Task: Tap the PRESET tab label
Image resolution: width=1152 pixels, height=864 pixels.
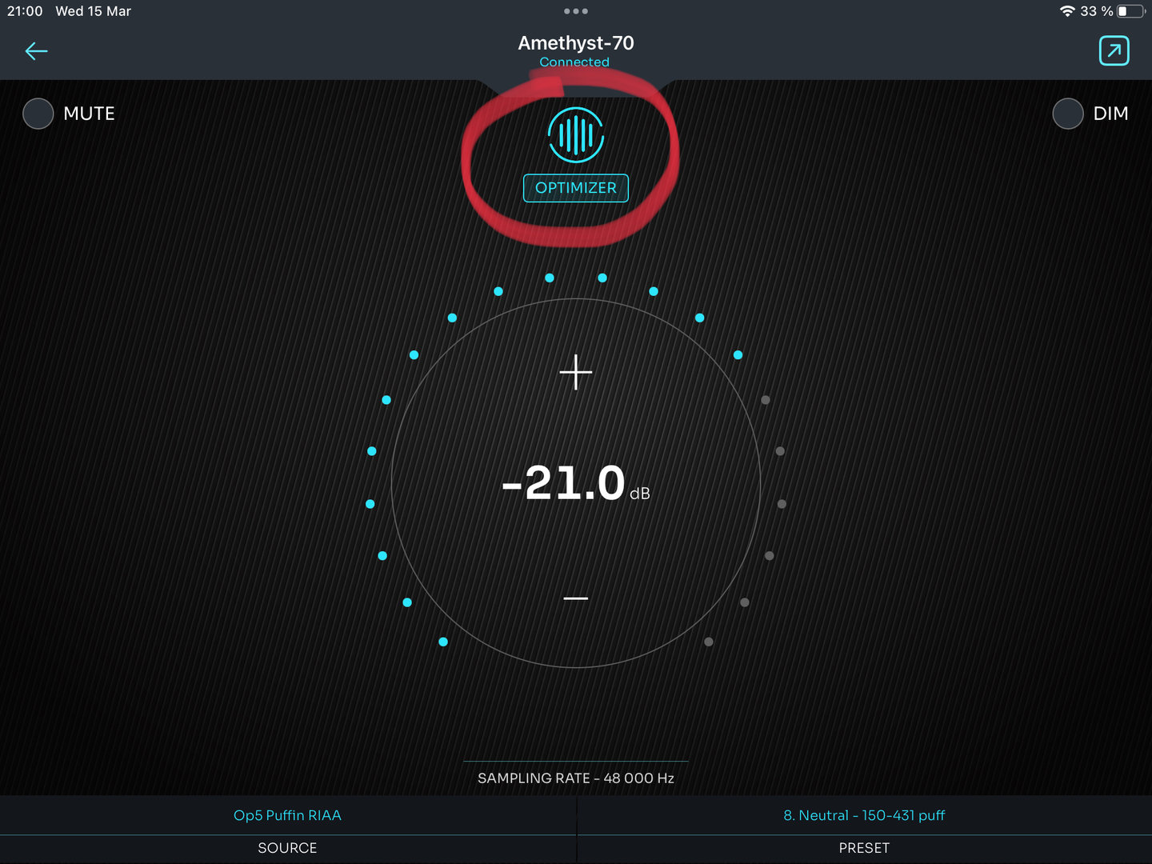Action: 864,848
